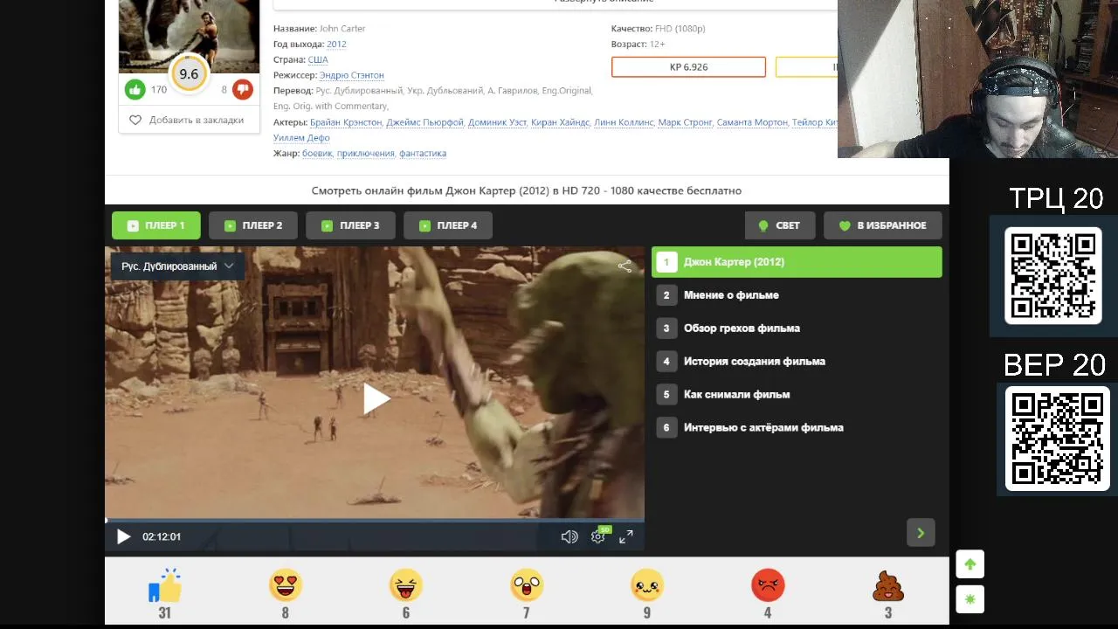
Task: Open actor Саманта Мортон link
Action: pyautogui.click(x=752, y=122)
